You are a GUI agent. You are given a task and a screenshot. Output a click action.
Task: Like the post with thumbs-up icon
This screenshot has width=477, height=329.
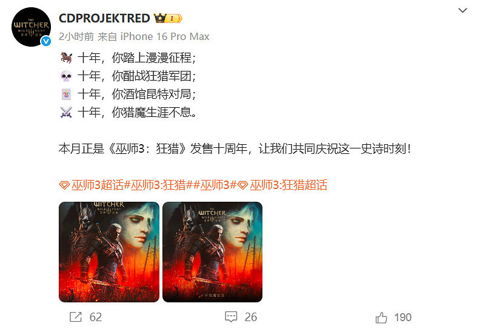381,317
